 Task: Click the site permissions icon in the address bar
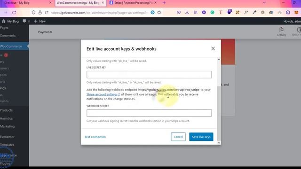[47, 13]
